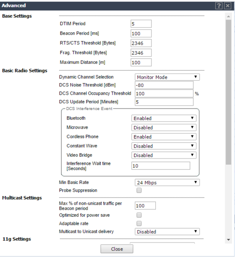The height and width of the screenshot is (257, 235).
Task: Click the Maximum Distance field
Action: pos(141,62)
